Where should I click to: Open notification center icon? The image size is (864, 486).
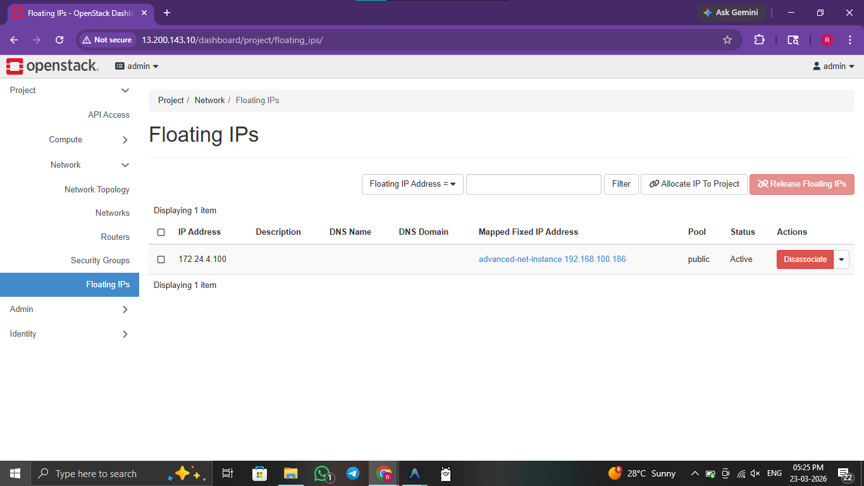coord(845,473)
